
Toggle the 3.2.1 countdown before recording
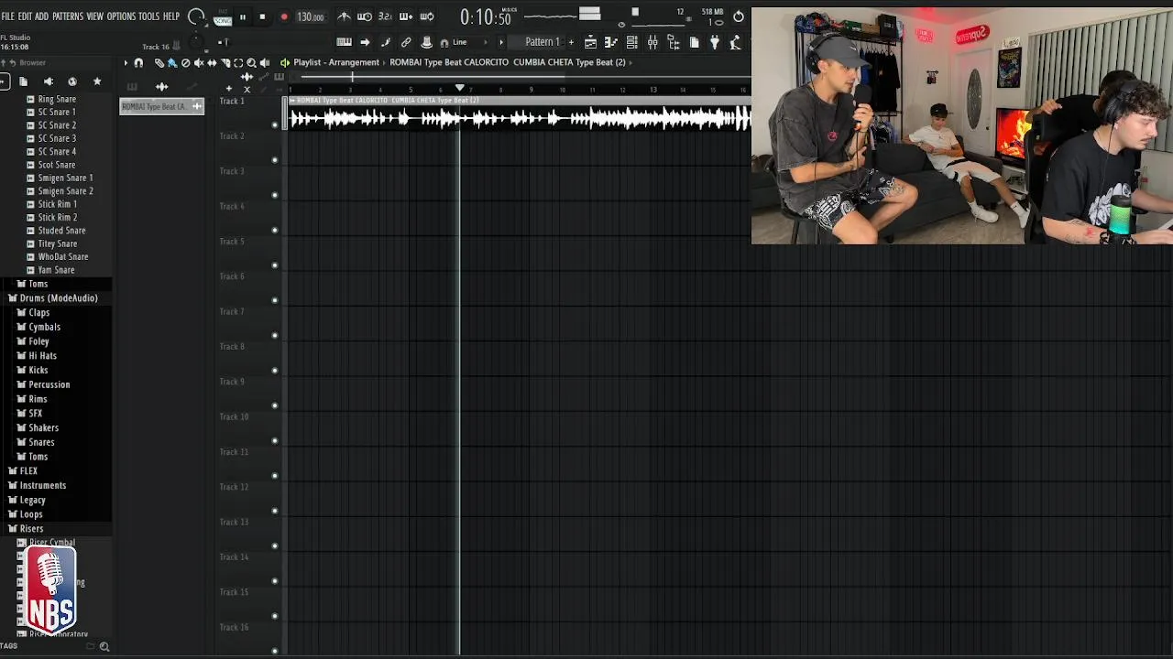(385, 16)
